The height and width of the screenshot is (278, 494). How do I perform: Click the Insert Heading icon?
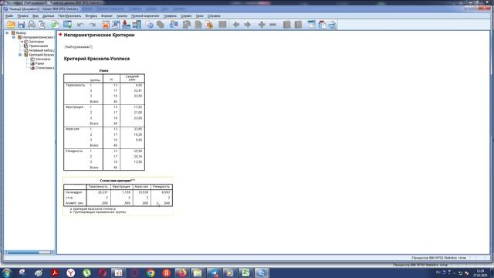[x=312, y=25]
